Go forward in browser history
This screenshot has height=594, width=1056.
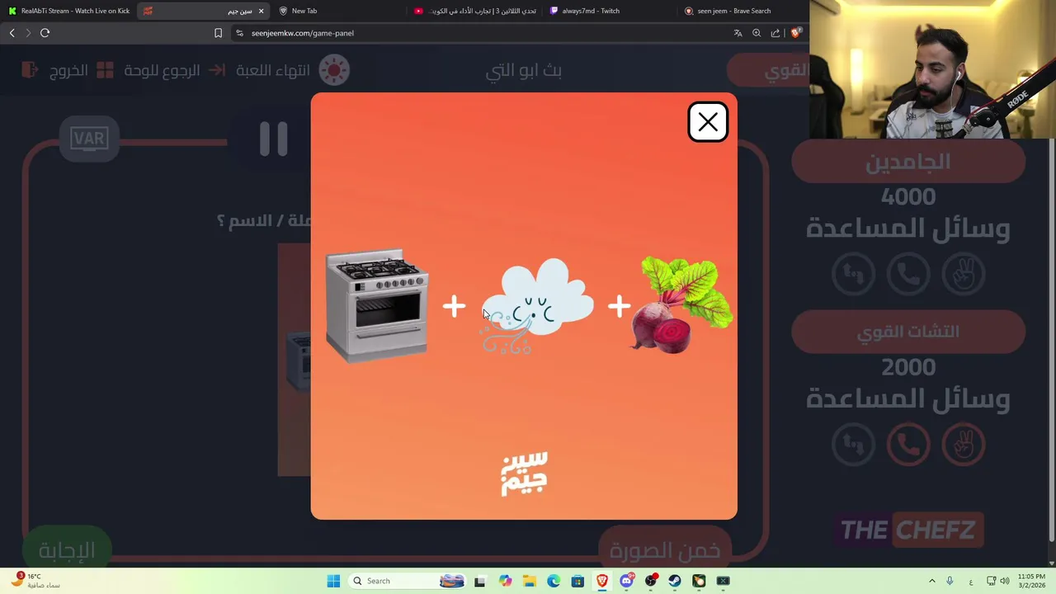pyautogui.click(x=28, y=33)
